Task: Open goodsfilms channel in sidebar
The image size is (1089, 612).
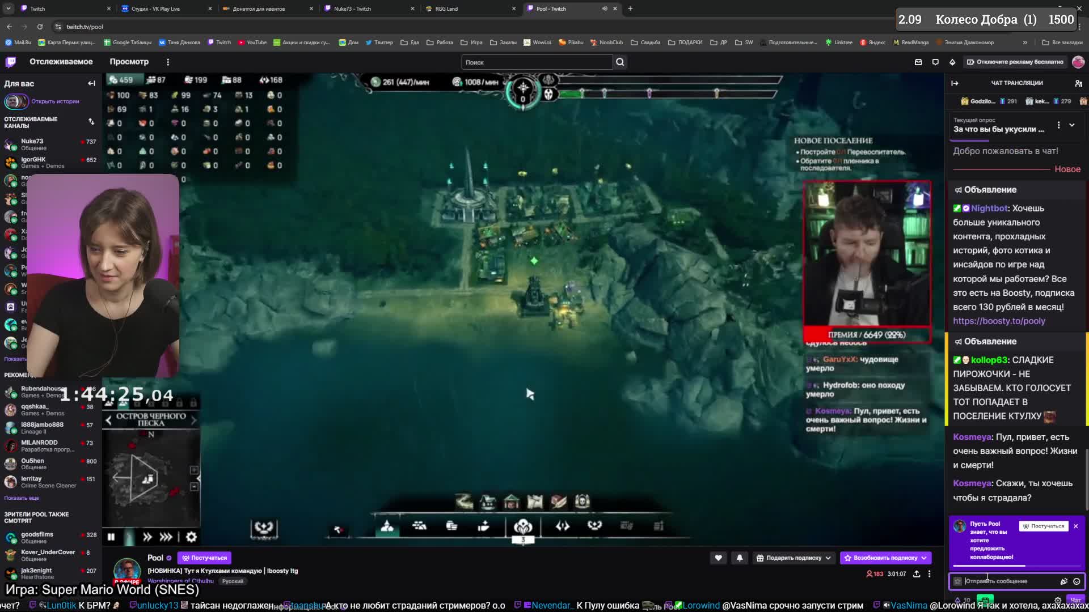Action: 50,537
